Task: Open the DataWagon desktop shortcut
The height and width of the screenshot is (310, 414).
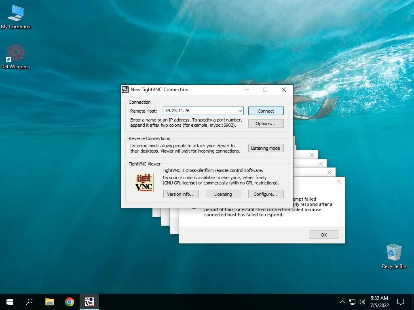Action: pyautogui.click(x=16, y=57)
